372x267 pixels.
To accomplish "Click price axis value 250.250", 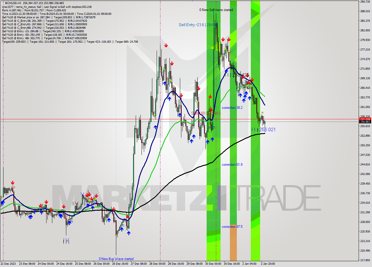I will click(x=365, y=145).
